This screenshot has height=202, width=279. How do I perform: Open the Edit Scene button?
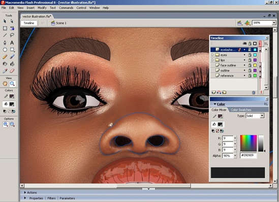coord(240,23)
